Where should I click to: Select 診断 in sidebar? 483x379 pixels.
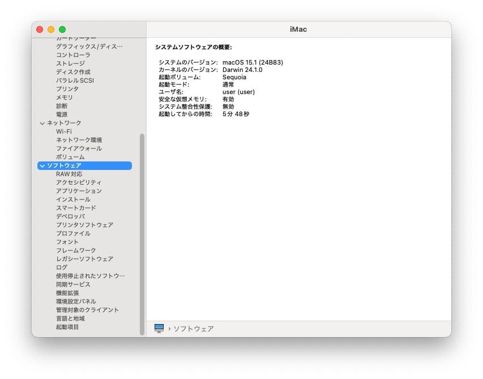pyautogui.click(x=62, y=106)
